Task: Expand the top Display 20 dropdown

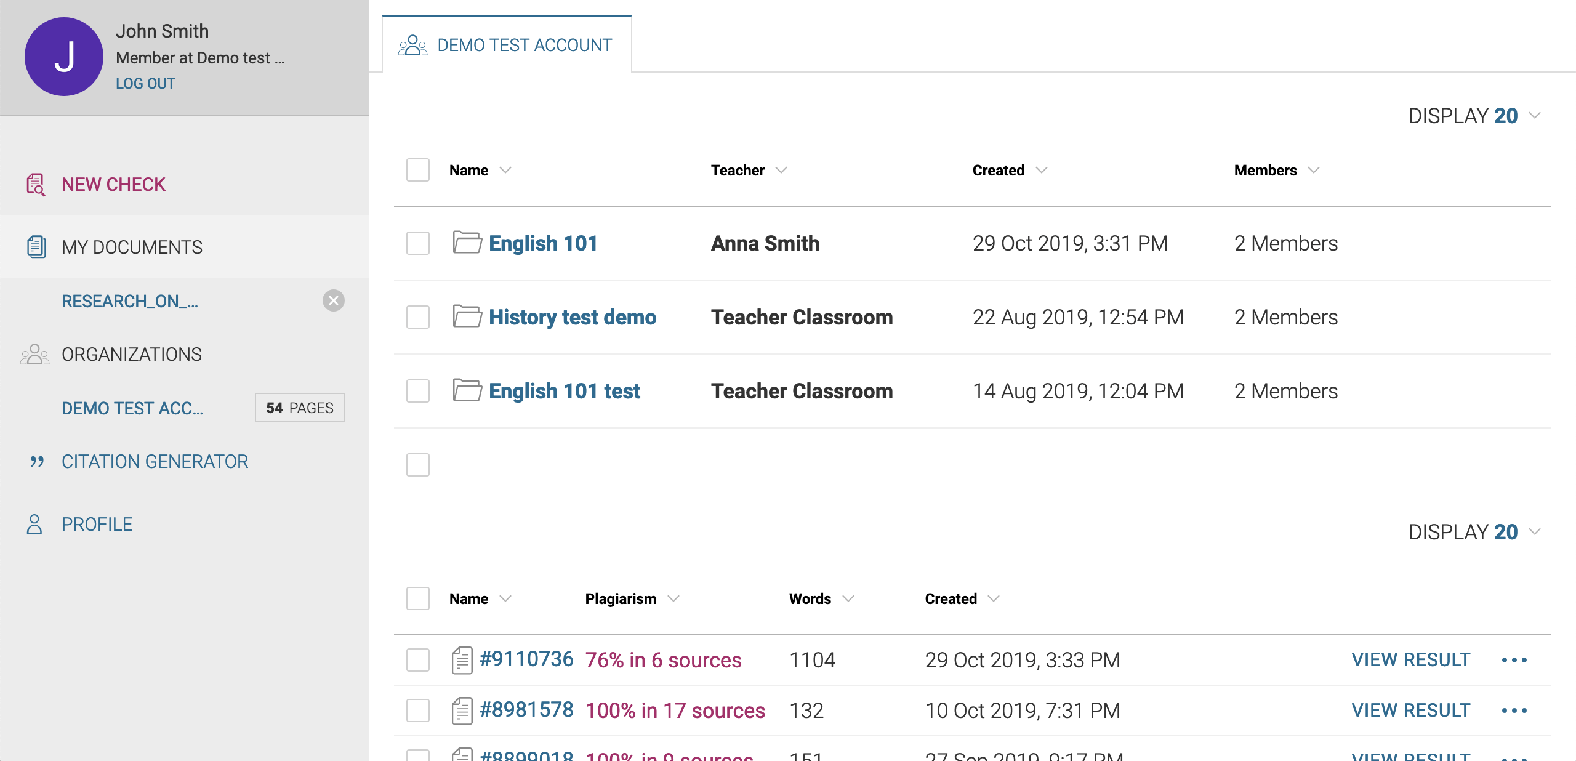Action: tap(1535, 115)
